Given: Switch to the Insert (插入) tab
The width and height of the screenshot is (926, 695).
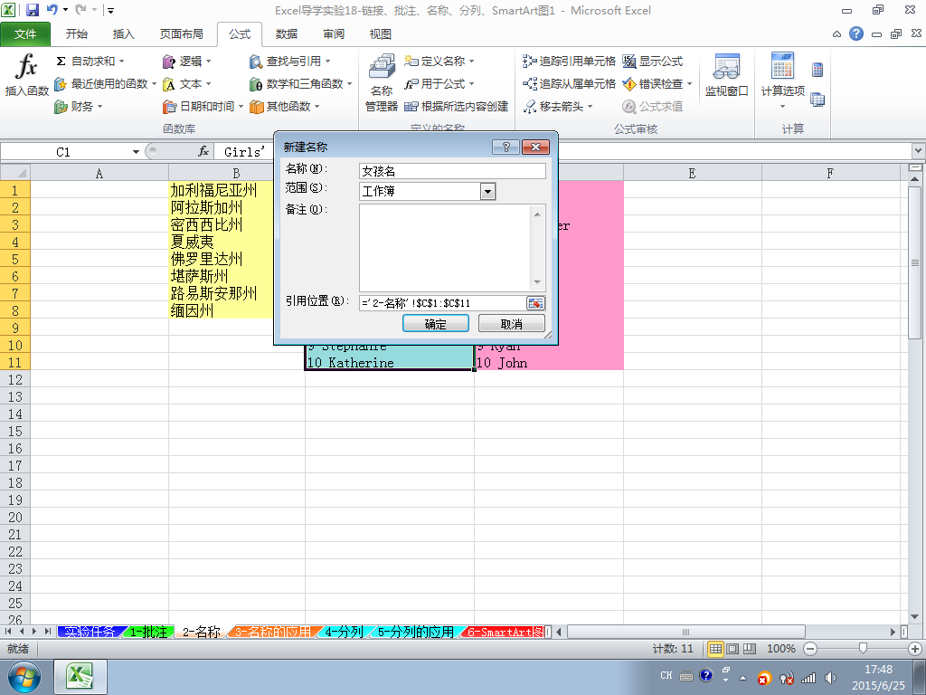Looking at the screenshot, I should click(x=123, y=34).
